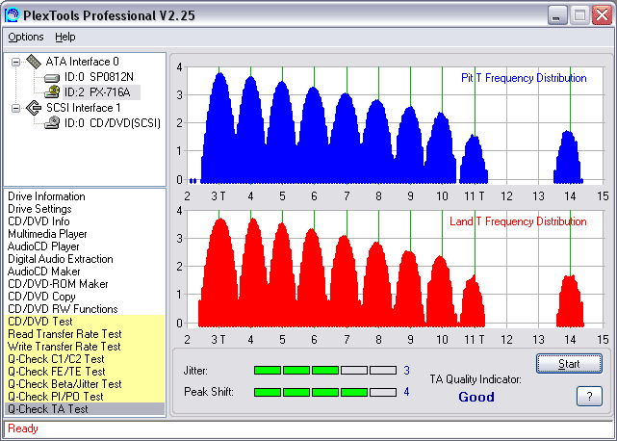Viewport: 617px width, 441px height.
Task: Click the red 14T peak in Land chart
Action: click(570, 301)
